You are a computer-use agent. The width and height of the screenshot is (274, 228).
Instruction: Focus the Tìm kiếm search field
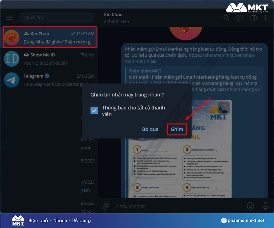point(56,18)
